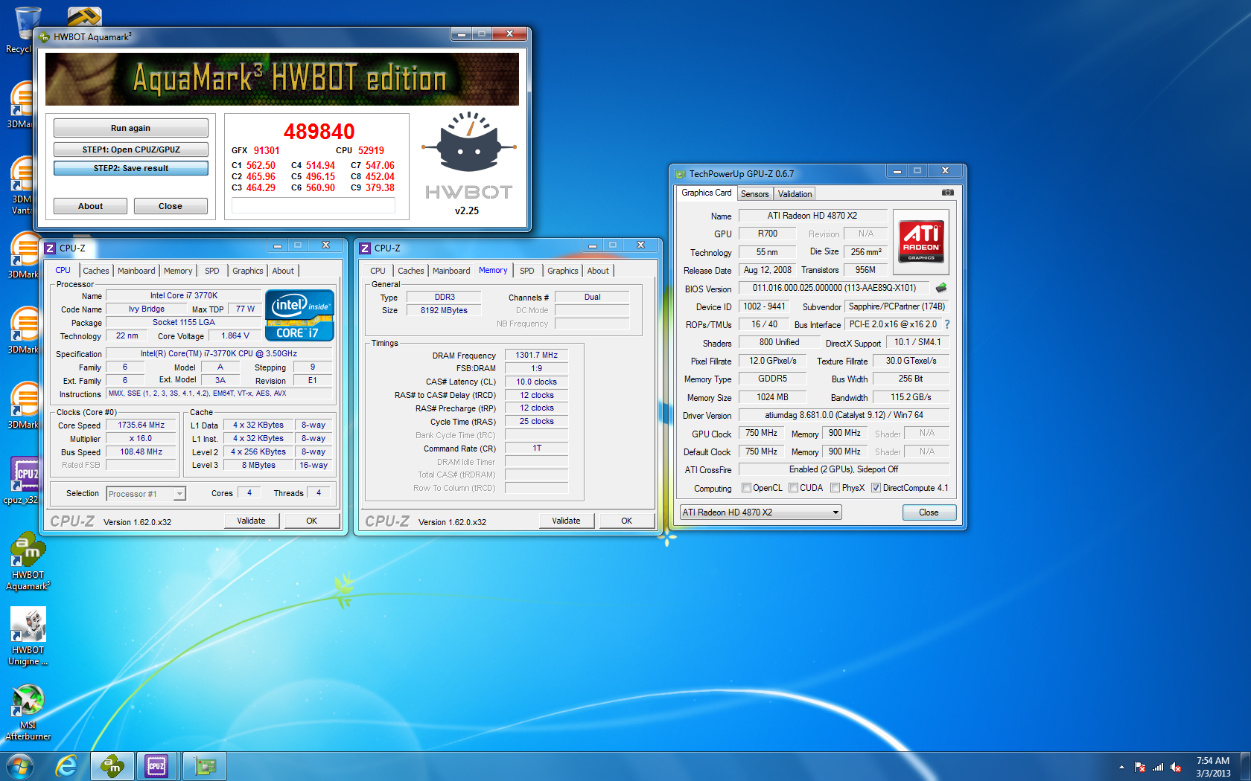Viewport: 1251px width, 781px height.
Task: Click the DRAM Frequency value 1301.7 MHz
Action: [537, 356]
